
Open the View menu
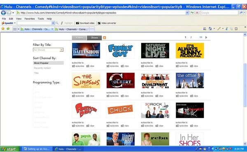point(19,18)
